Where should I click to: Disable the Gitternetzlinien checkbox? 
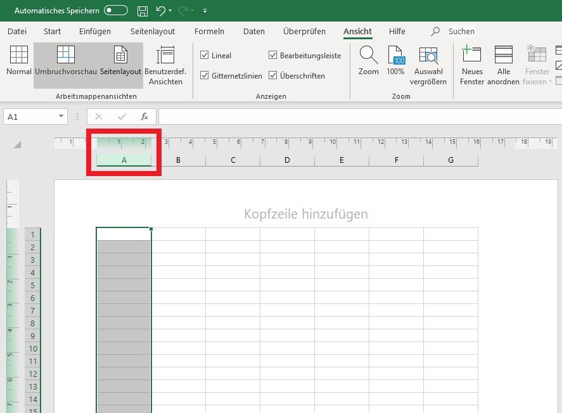tap(205, 76)
